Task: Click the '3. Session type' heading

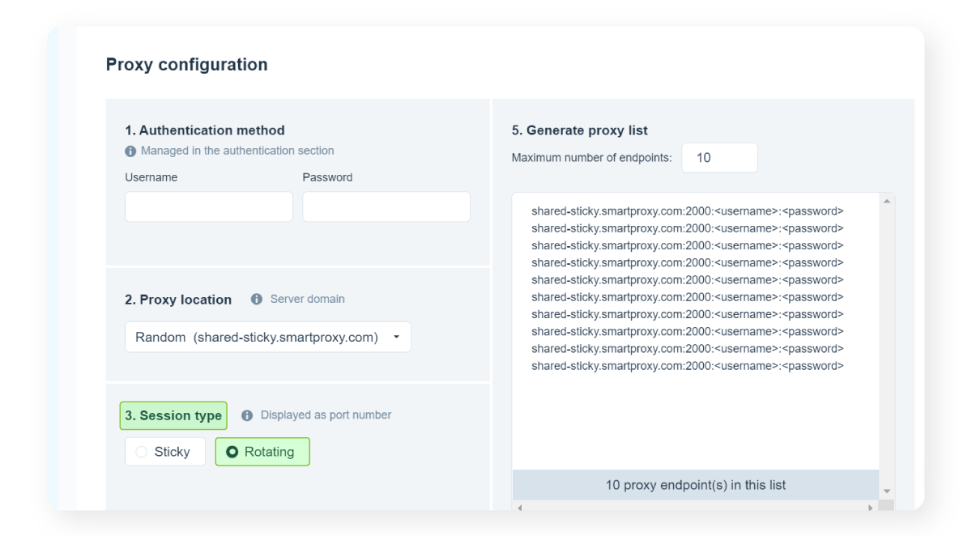Action: pos(173,415)
